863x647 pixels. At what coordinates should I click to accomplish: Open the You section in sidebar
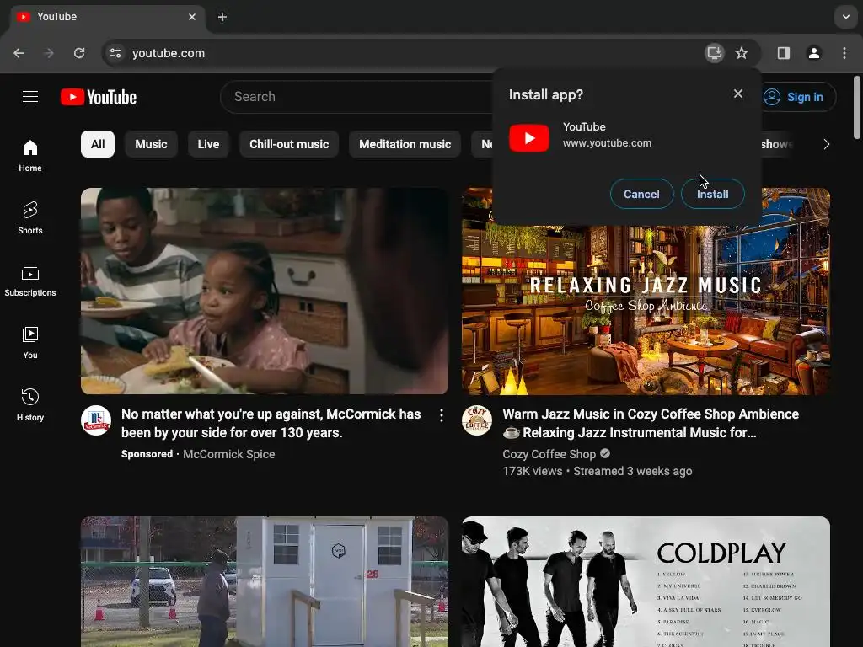point(30,342)
